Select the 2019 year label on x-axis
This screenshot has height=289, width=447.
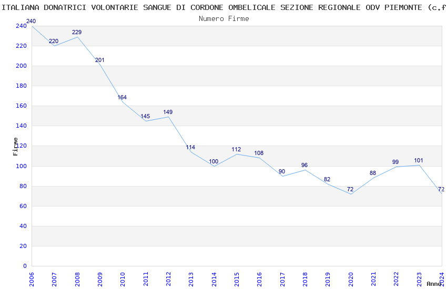(x=328, y=280)
